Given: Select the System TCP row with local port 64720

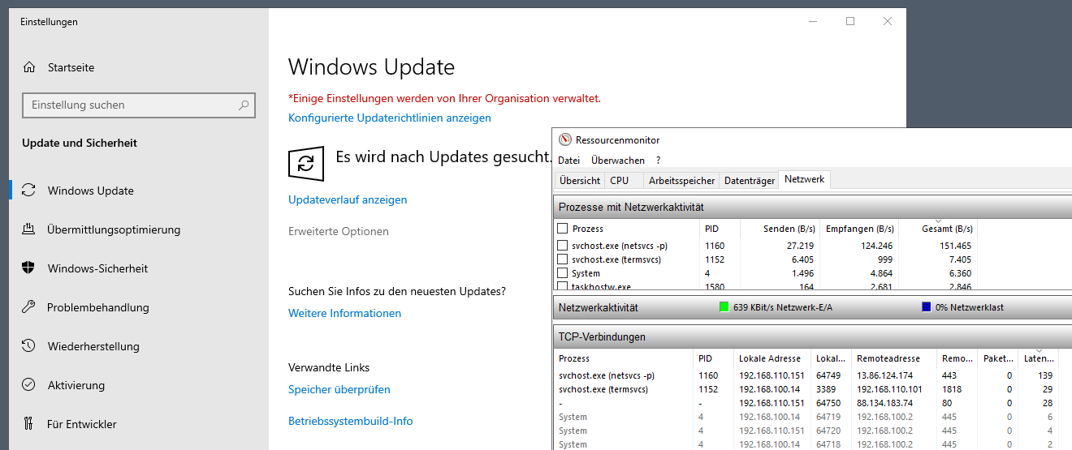Looking at the screenshot, I should [x=812, y=431].
